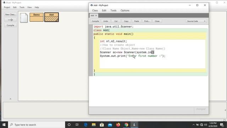The height and width of the screenshot is (128, 227).
Task: Click the BlueJ icon in editor title bar
Action: [x=92, y=5]
